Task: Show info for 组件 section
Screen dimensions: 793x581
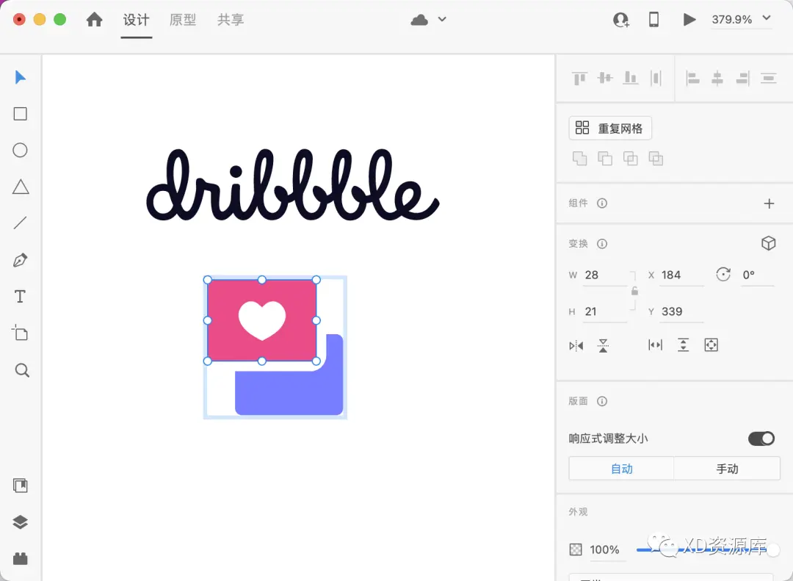Action: pos(602,203)
